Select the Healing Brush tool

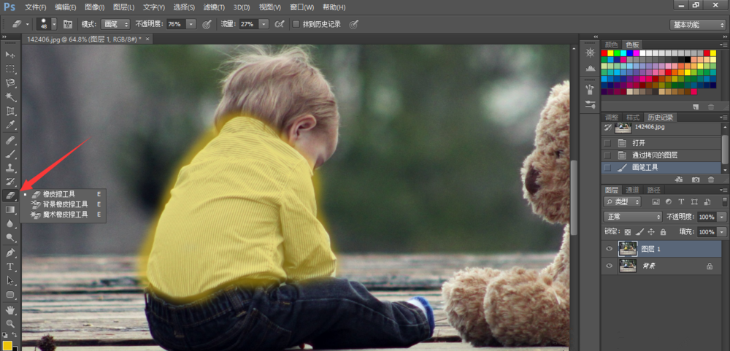coord(9,139)
